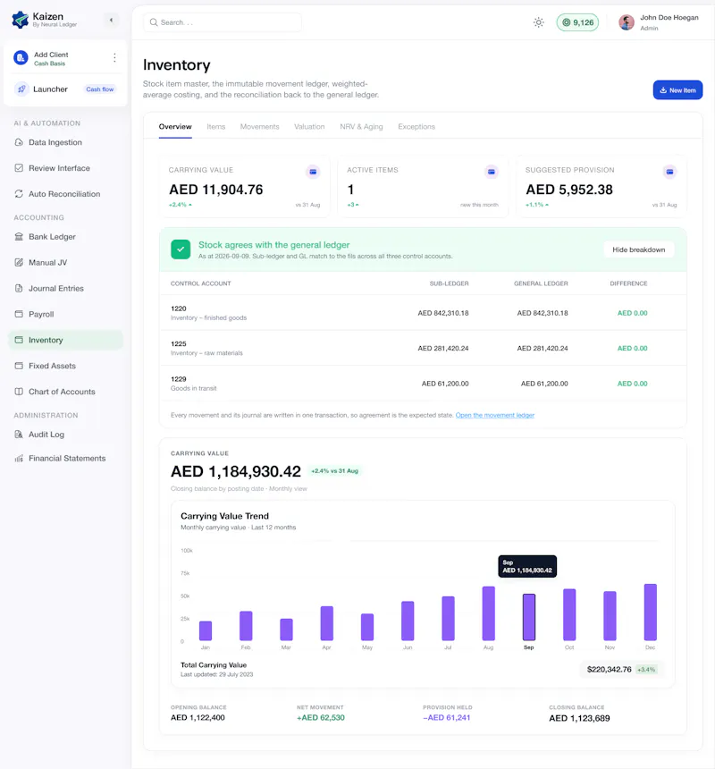Click the +2.4% vs 31 Aug badge
Viewport: 715px width, 769px height.
[335, 471]
